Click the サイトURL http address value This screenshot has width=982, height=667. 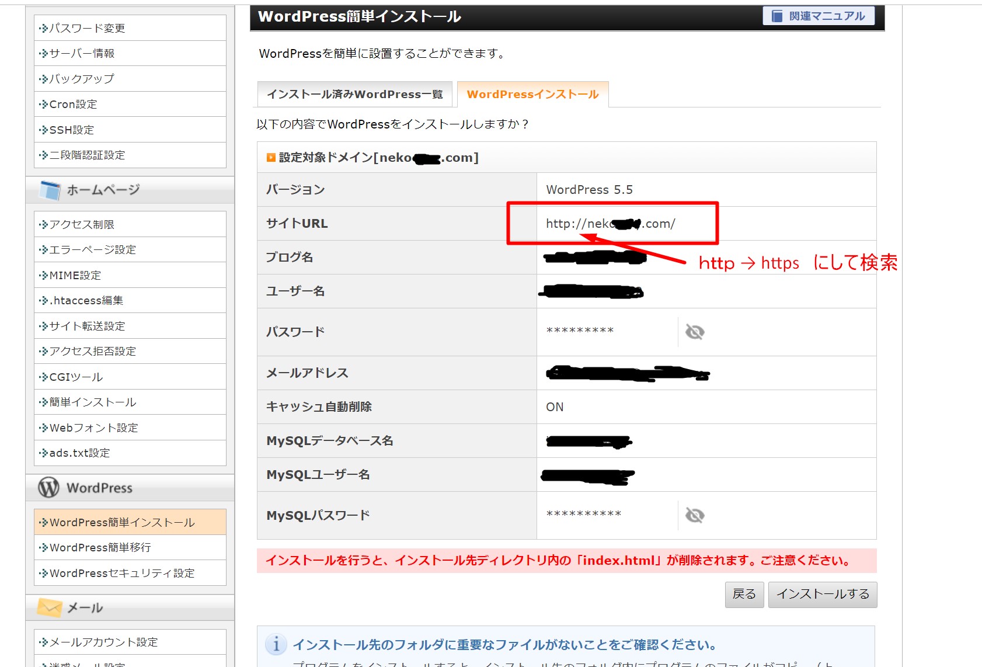(611, 224)
